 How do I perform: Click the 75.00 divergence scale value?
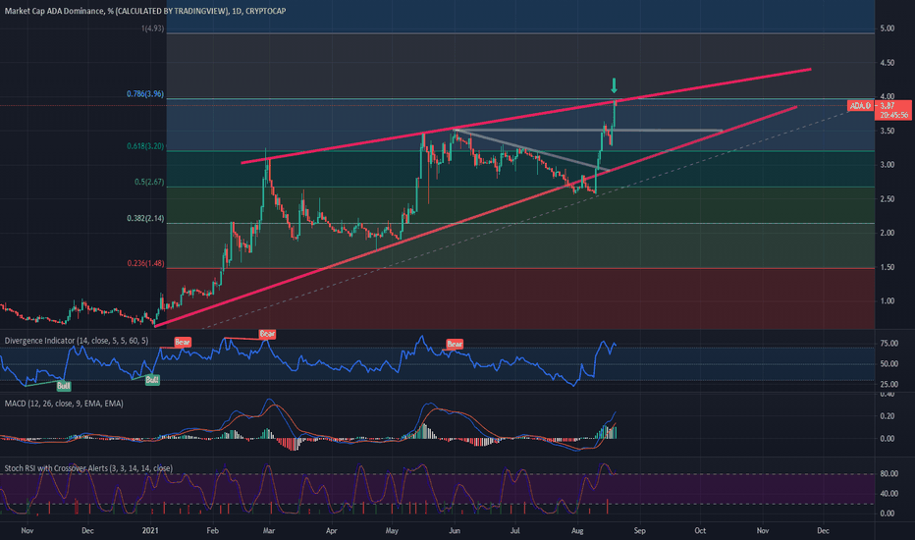[x=888, y=344]
